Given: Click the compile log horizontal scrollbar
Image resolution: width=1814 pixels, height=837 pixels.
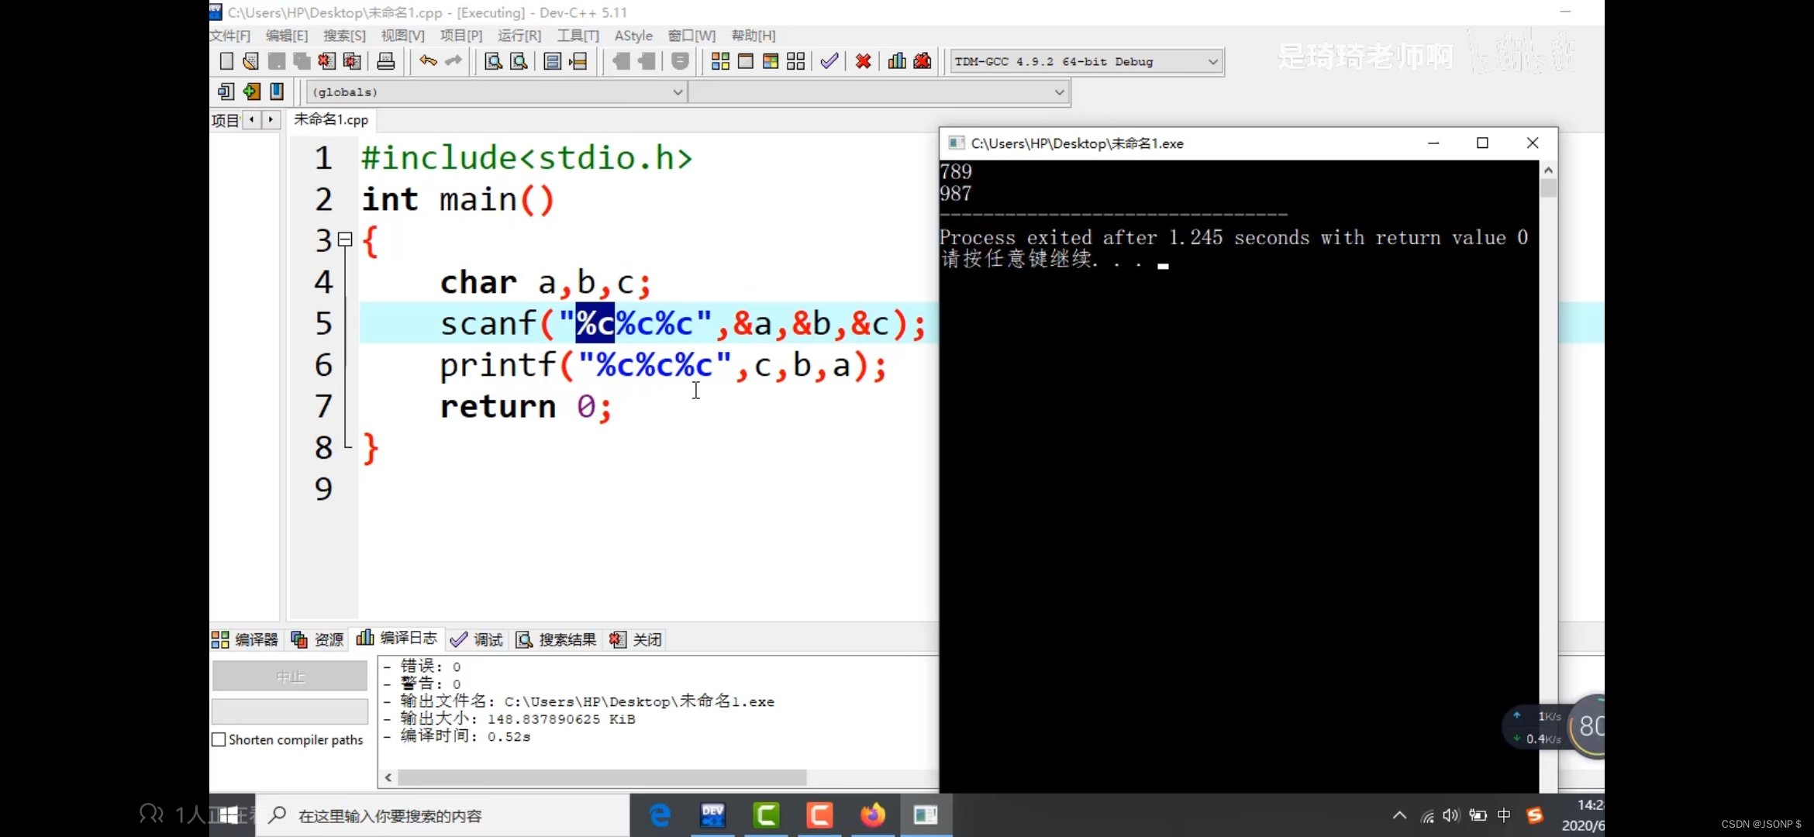Looking at the screenshot, I should 602,777.
